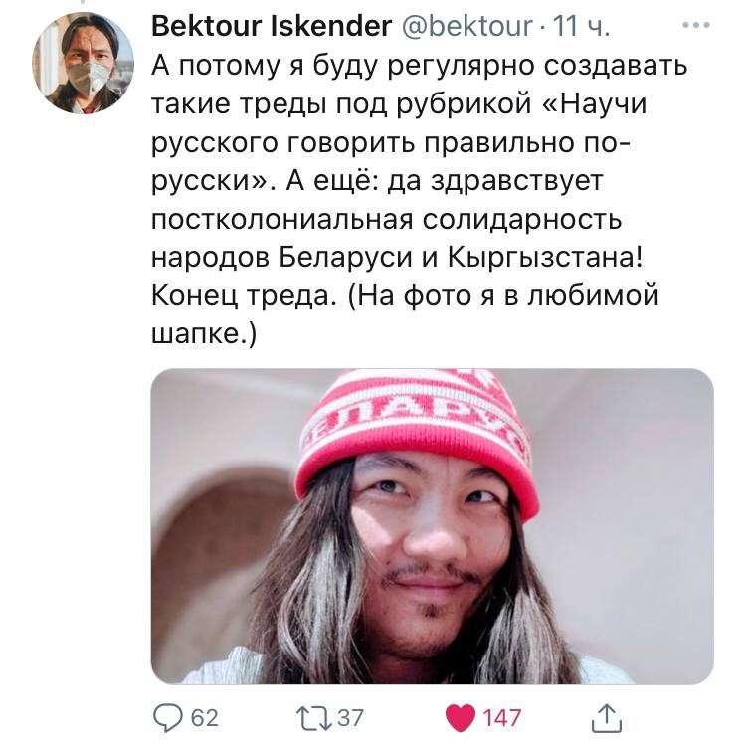Click the @bektour handle

pyautogui.click(x=466, y=26)
